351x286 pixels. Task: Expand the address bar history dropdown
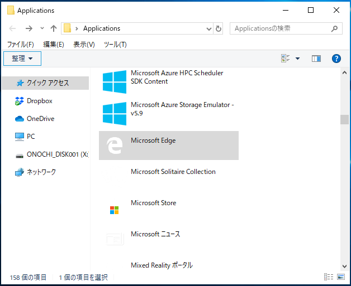click(209, 28)
